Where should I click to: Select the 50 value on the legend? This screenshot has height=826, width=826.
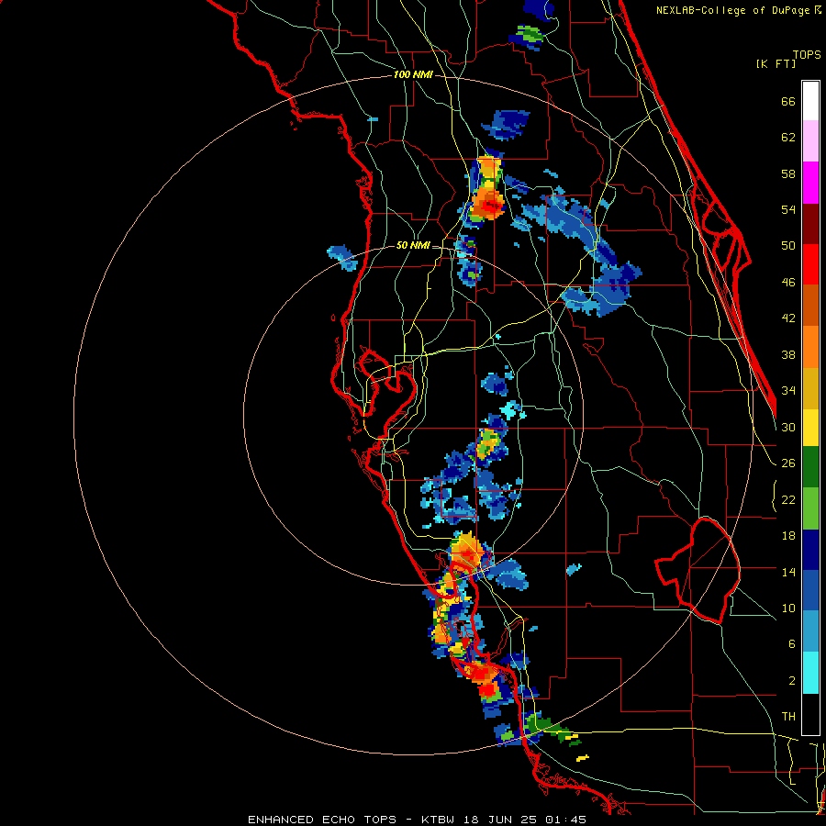(788, 246)
